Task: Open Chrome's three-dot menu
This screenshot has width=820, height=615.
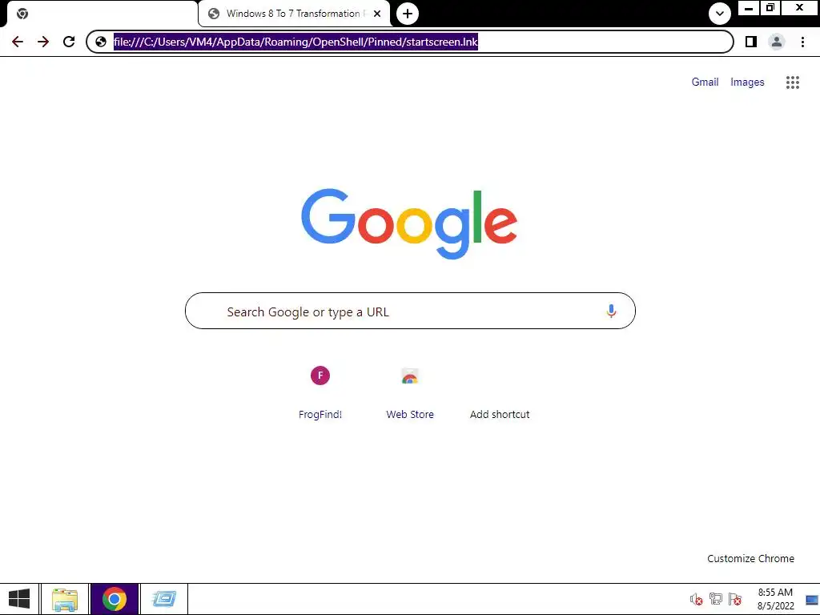Action: [802, 42]
